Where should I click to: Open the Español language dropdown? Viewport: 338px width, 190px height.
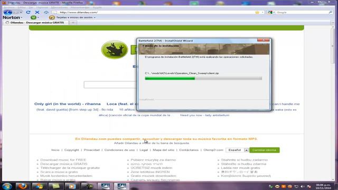pyautogui.click(x=246, y=150)
